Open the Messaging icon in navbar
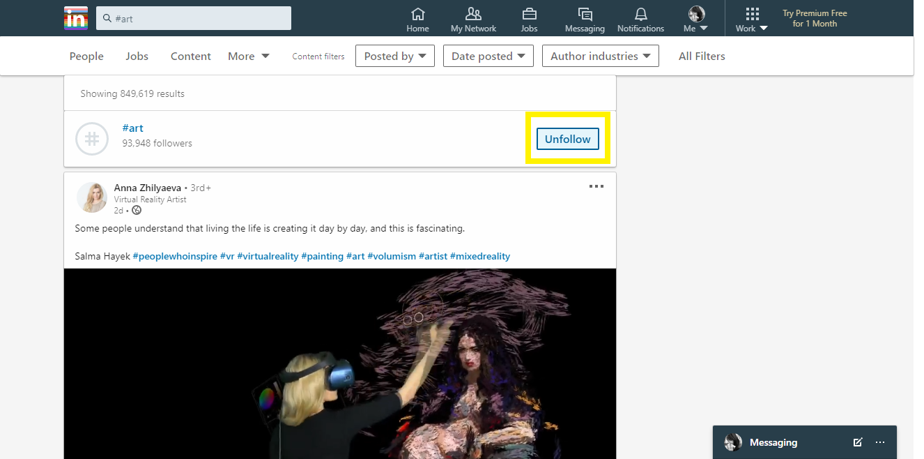The height and width of the screenshot is (459, 924). [x=585, y=20]
